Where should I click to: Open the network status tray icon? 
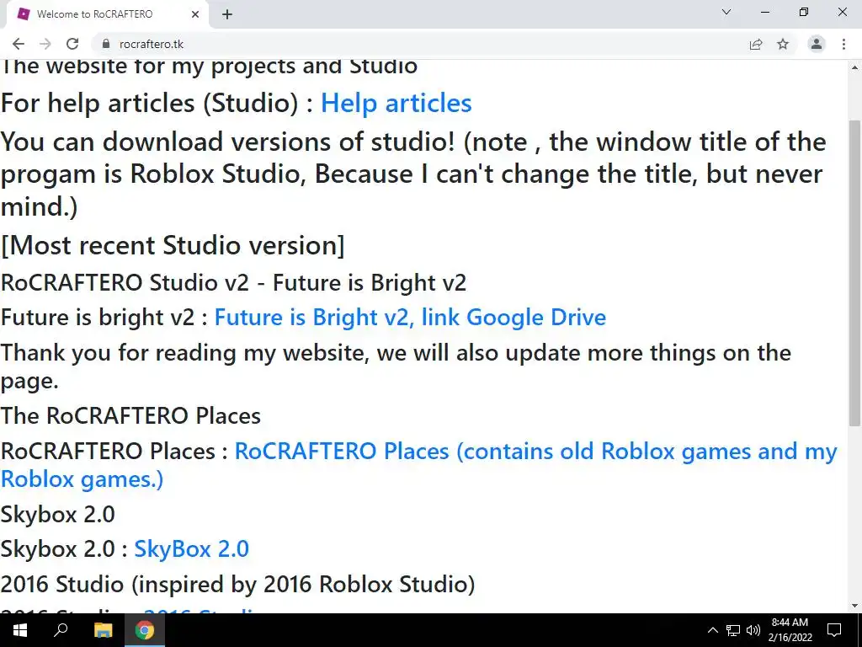pyautogui.click(x=733, y=630)
